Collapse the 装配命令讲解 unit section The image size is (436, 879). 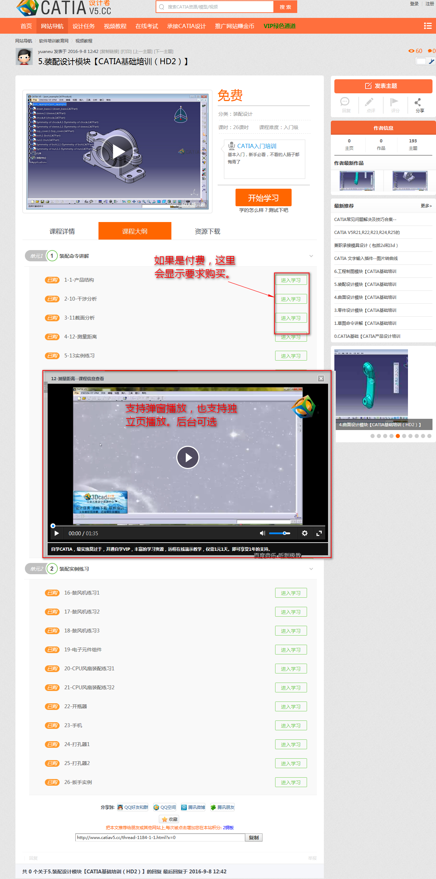pos(311,256)
